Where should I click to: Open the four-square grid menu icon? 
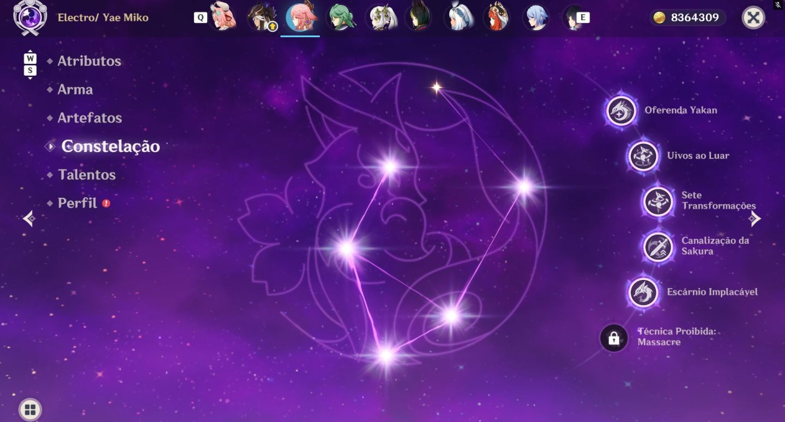30,409
